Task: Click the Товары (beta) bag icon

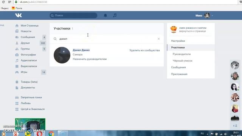Action: pos(17,82)
